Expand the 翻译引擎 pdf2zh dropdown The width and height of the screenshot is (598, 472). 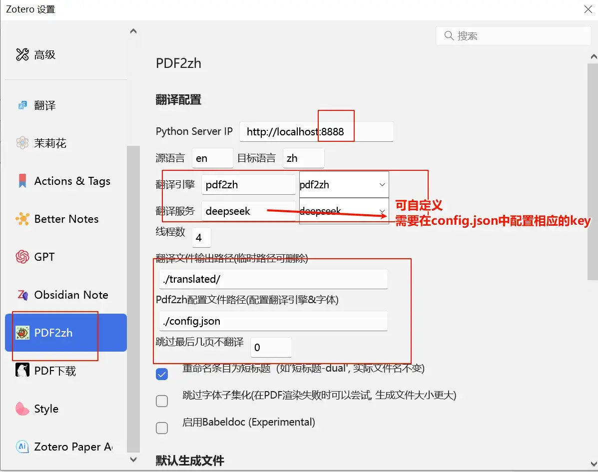point(344,184)
